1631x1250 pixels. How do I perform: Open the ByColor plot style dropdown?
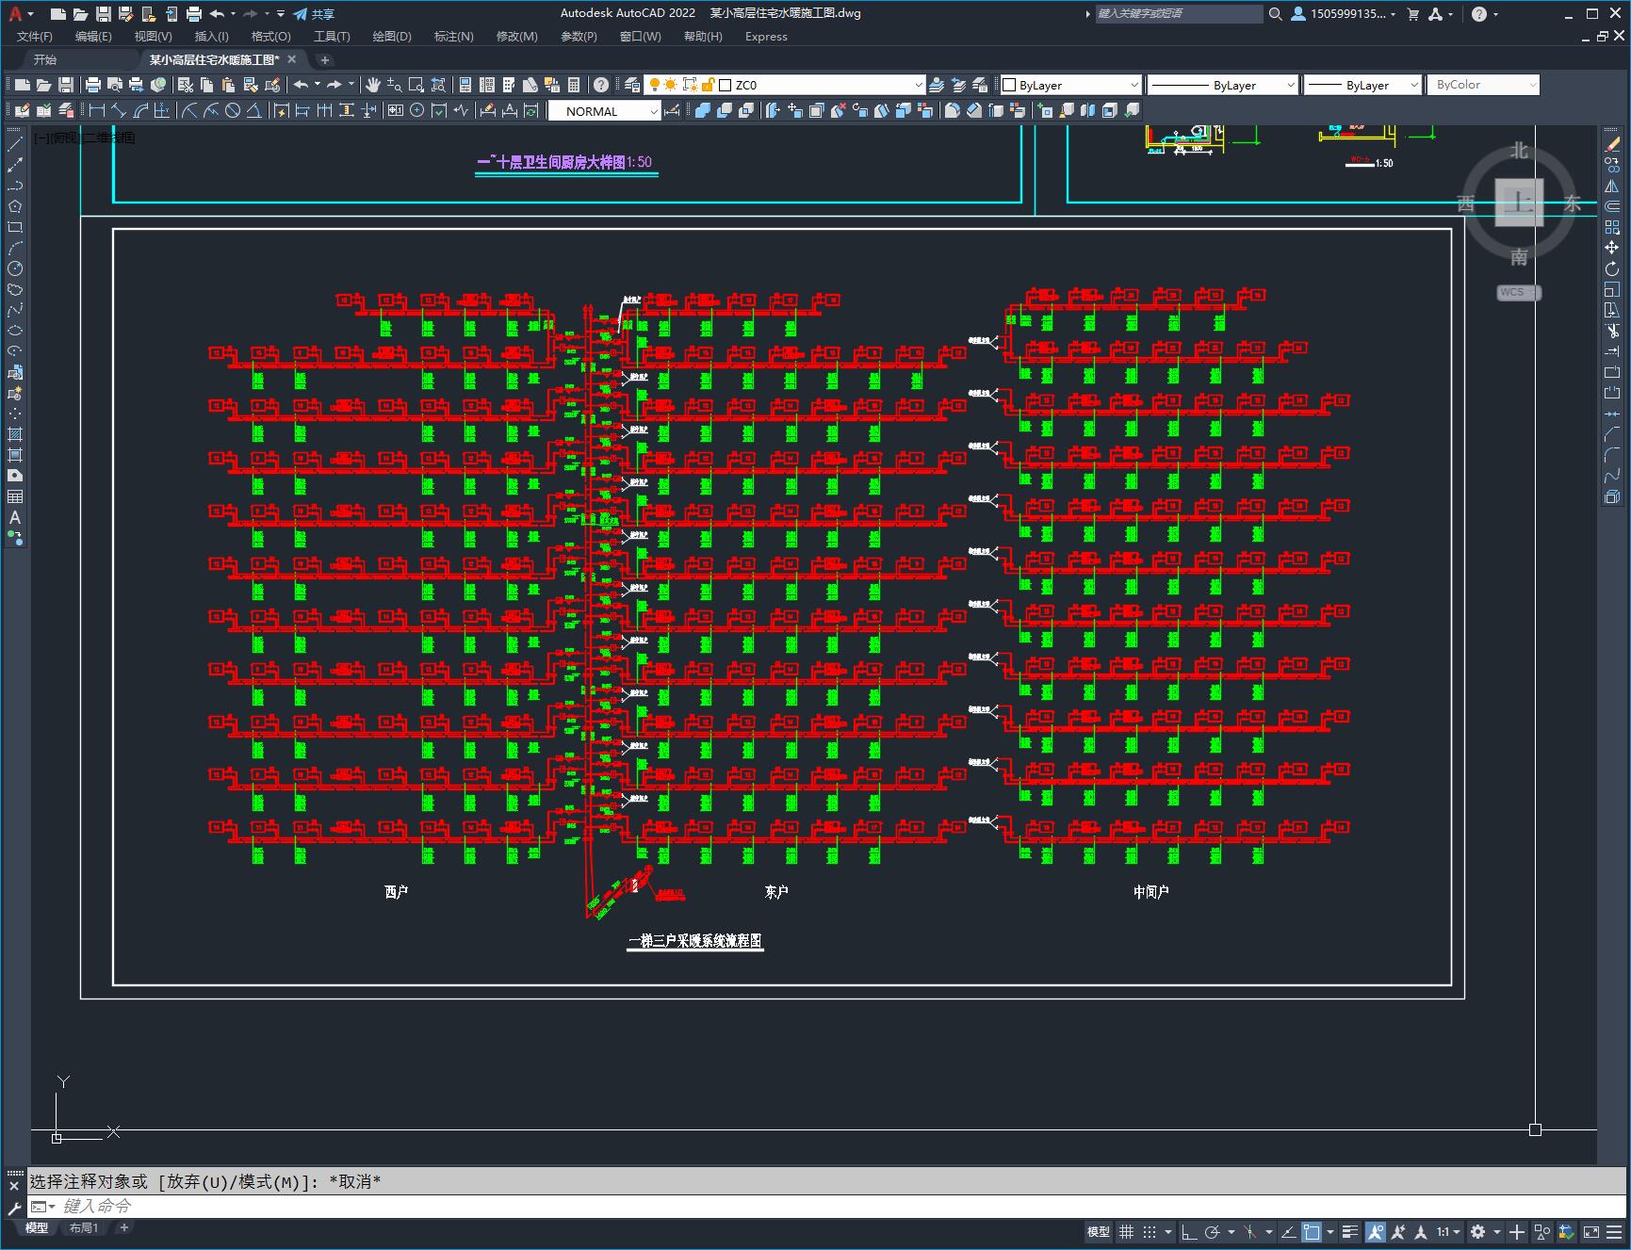click(1483, 85)
